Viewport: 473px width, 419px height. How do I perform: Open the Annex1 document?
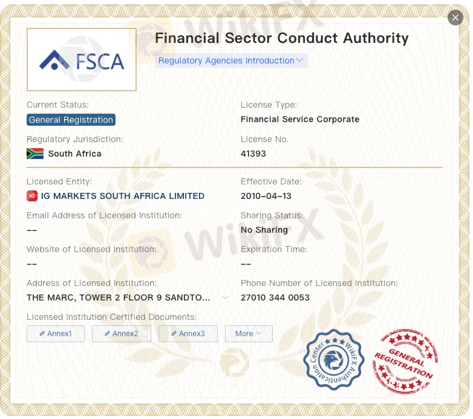[x=56, y=334]
